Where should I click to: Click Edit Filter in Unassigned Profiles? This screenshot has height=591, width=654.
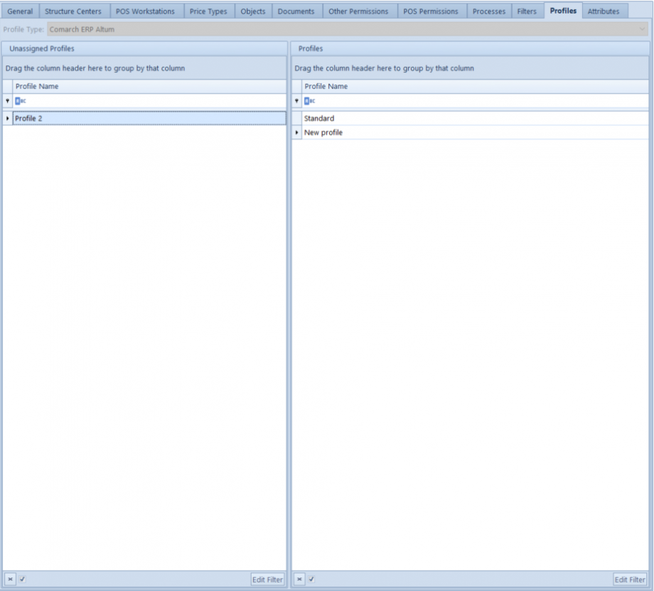(267, 580)
